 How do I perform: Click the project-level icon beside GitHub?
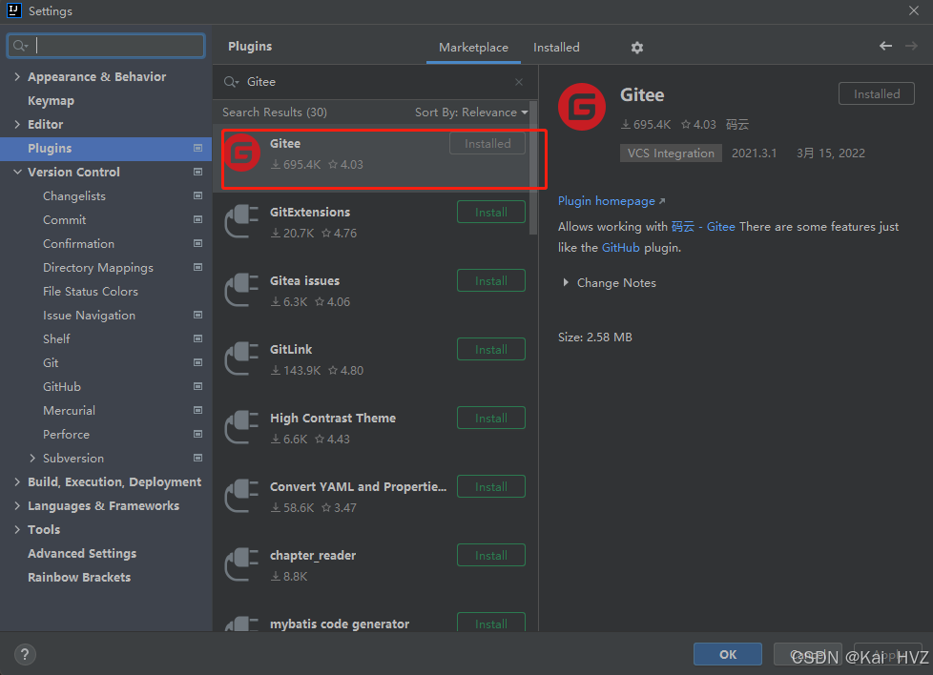pos(198,386)
